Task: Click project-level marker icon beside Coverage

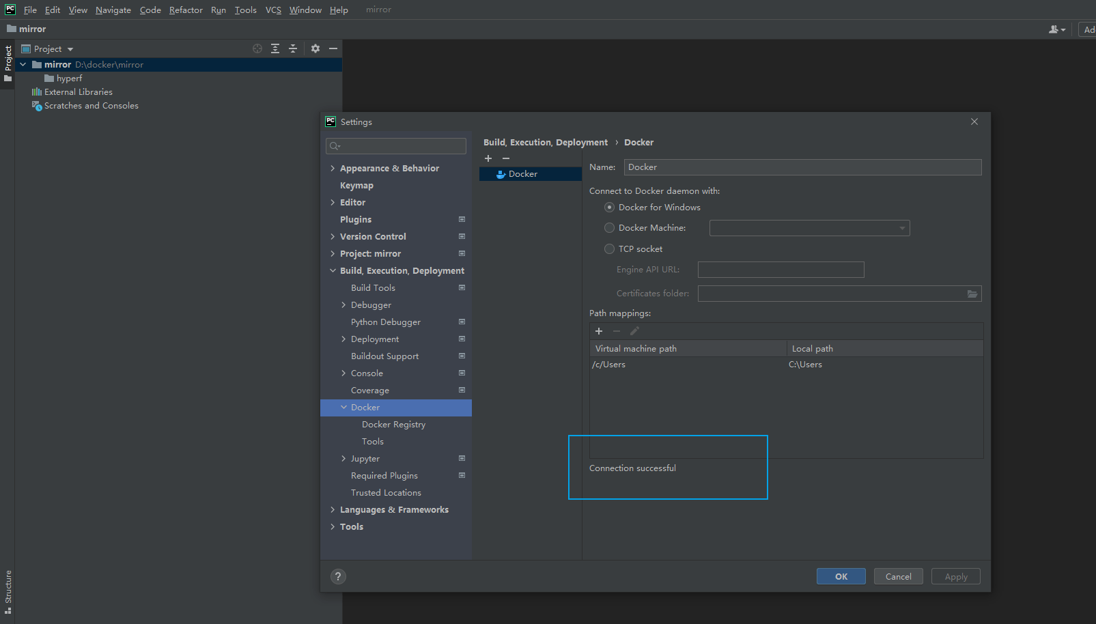Action: 462,390
